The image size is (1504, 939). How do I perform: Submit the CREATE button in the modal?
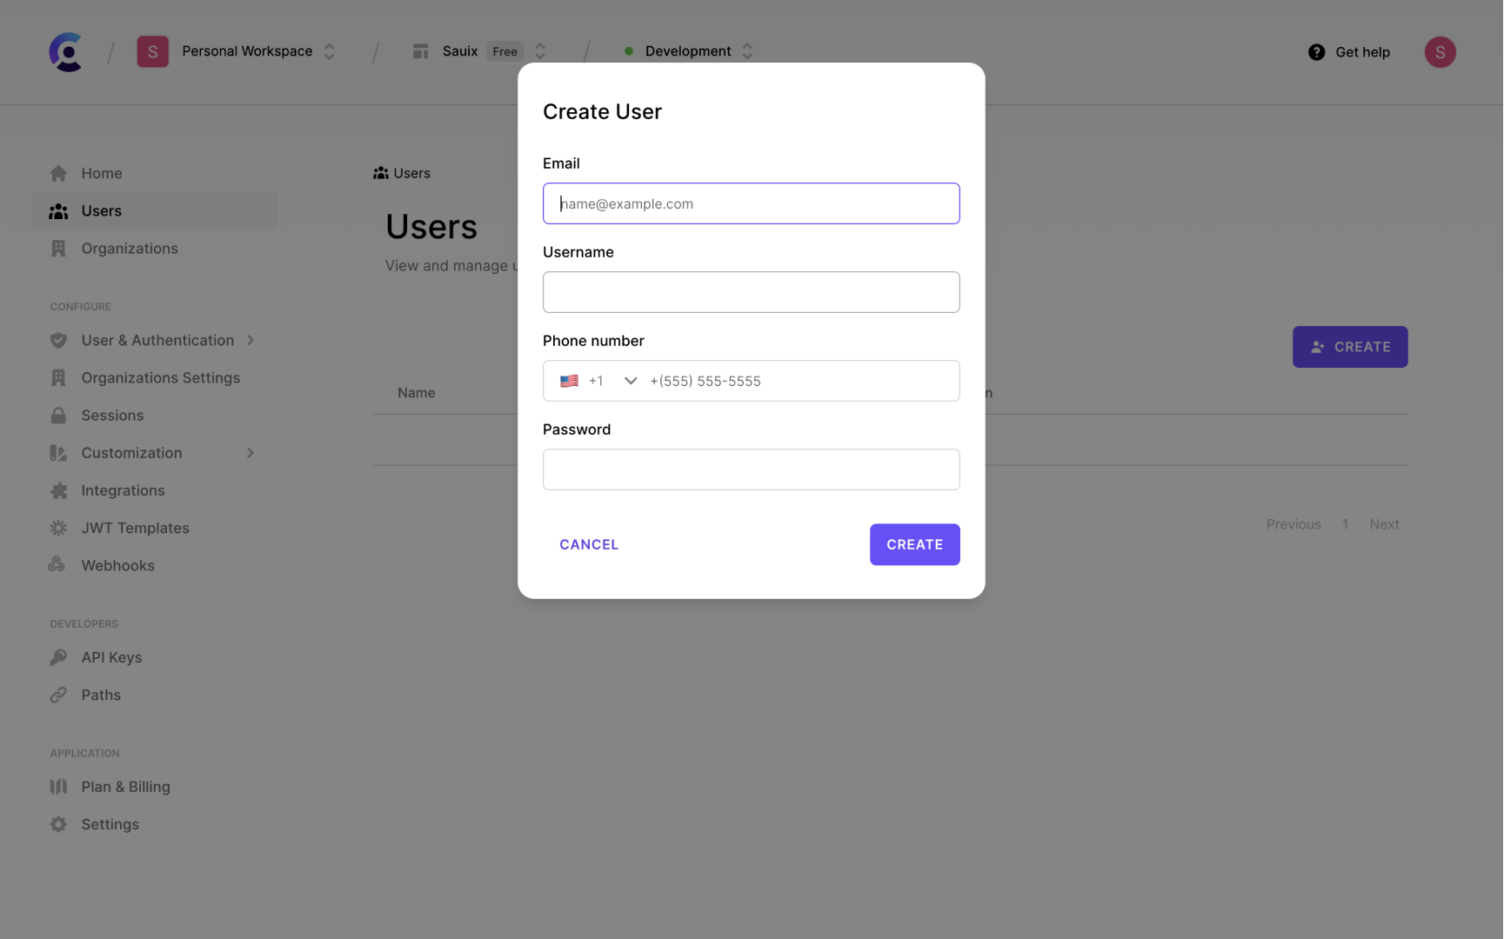pos(914,544)
